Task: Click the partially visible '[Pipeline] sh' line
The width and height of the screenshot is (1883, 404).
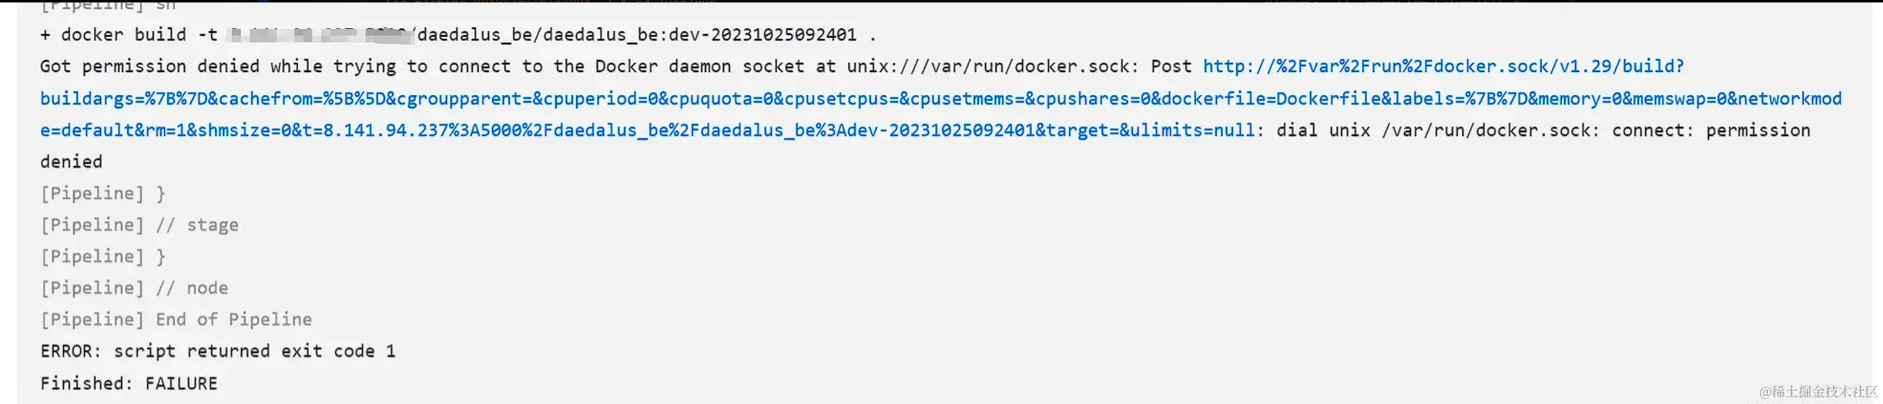Action: pyautogui.click(x=108, y=5)
